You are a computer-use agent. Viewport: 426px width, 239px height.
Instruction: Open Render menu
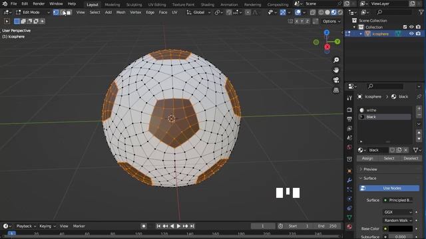[39, 4]
